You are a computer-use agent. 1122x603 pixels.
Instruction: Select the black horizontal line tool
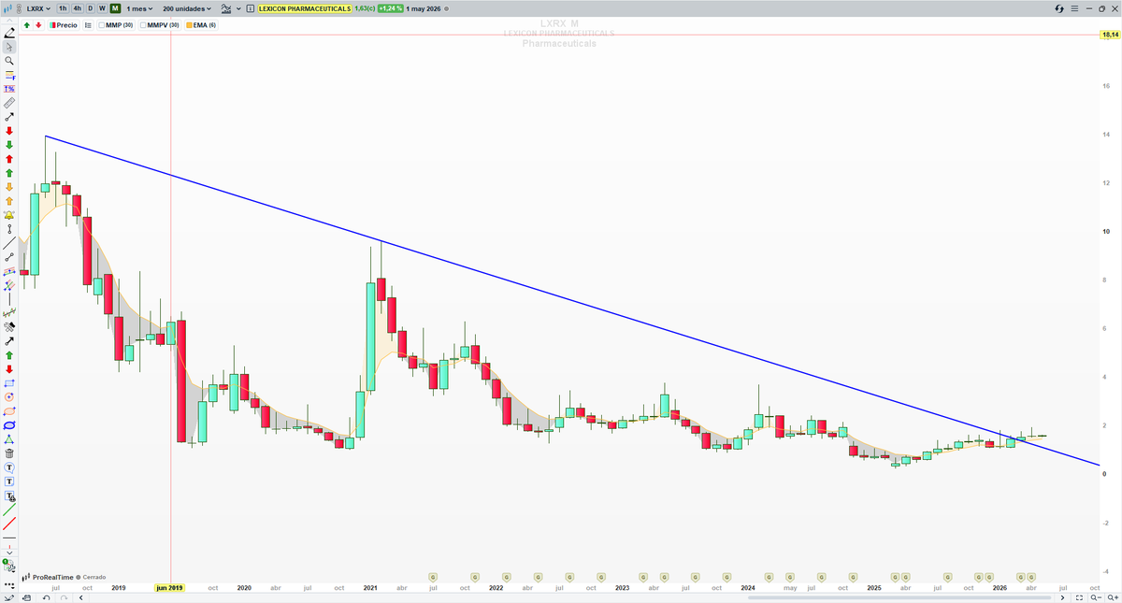coord(9,538)
